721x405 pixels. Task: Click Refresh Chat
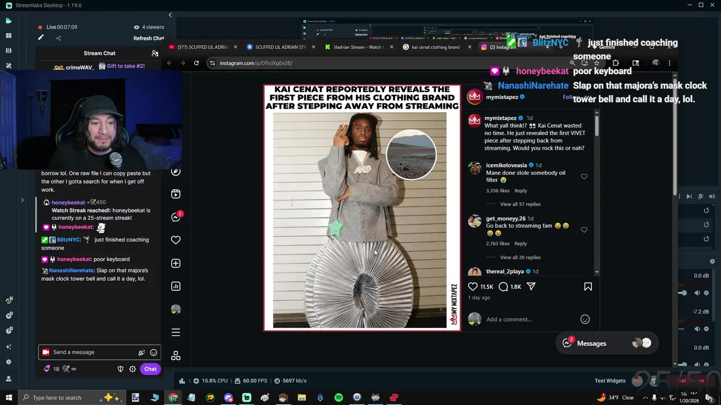[x=149, y=38]
